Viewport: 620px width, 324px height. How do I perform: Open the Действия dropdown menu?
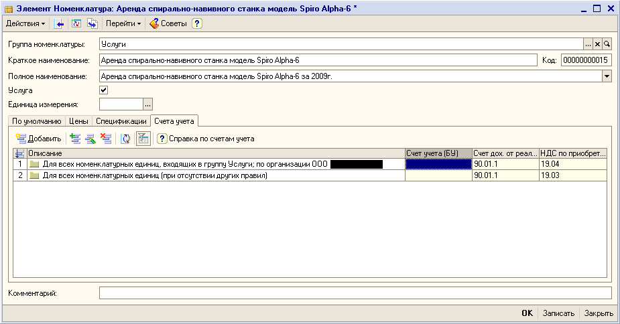tap(25, 23)
